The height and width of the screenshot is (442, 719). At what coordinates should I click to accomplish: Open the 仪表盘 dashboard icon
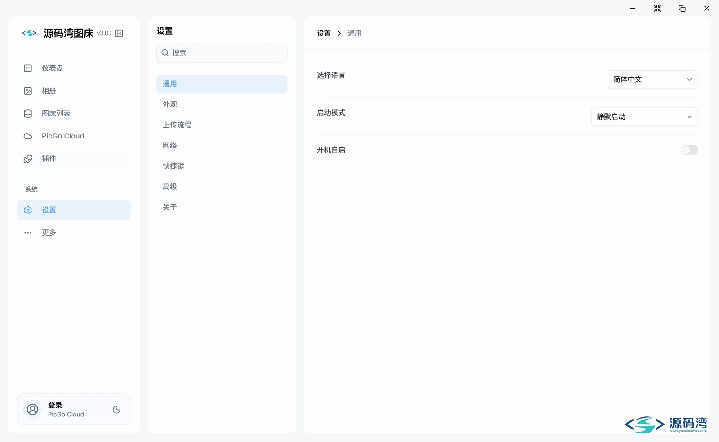[28, 68]
